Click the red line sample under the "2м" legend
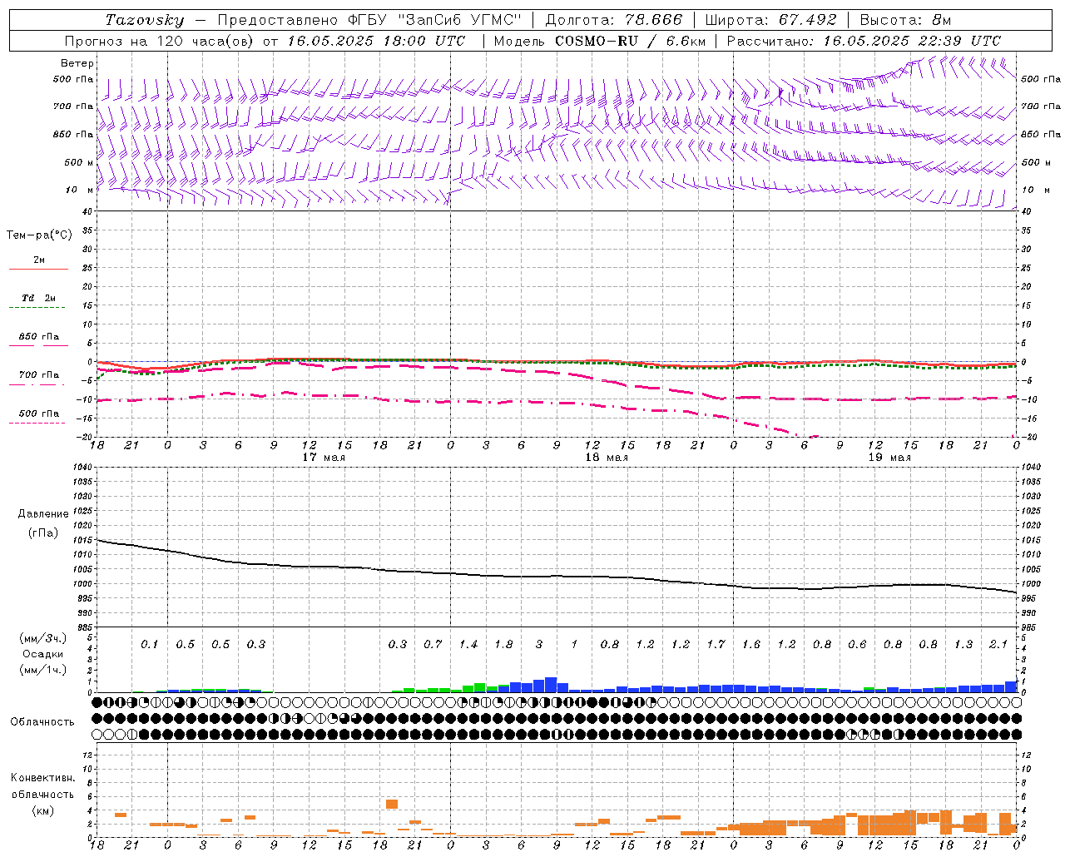This screenshot has width=1065, height=852. pos(38,269)
